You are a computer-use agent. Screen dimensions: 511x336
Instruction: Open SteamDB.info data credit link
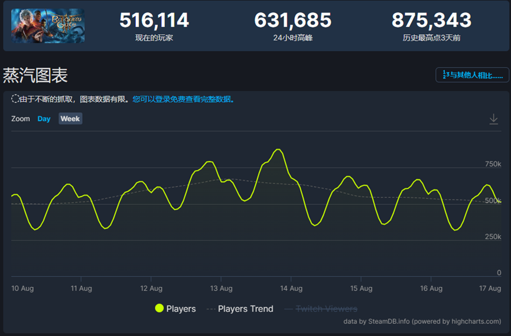pyautogui.click(x=389, y=321)
